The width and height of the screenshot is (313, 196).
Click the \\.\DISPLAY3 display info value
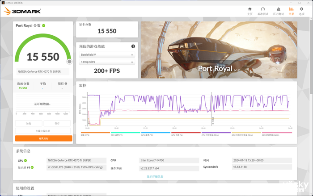tap(76, 167)
